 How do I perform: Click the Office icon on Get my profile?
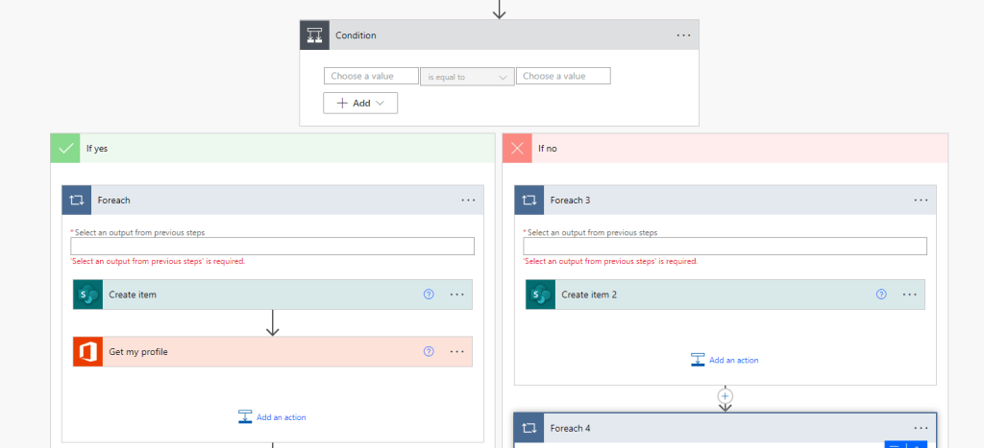[87, 352]
